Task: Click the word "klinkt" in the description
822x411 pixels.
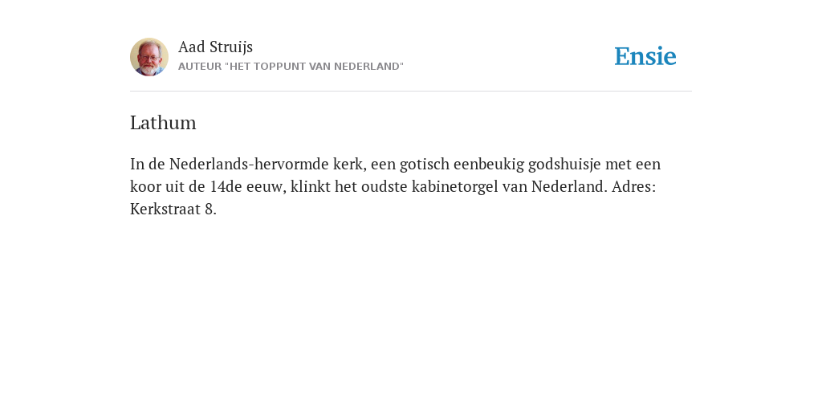Action: coord(311,186)
